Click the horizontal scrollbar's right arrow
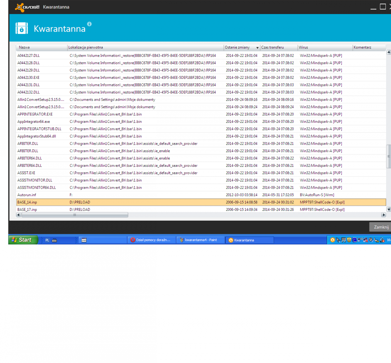Viewport: 391px width, 363px height. click(x=384, y=215)
